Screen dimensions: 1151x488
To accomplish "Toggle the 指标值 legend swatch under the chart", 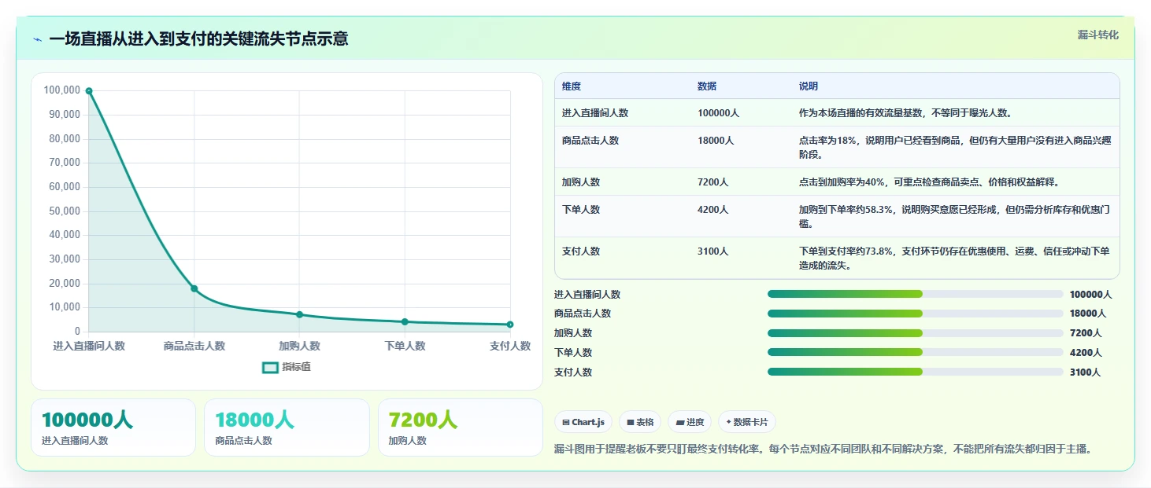I will pos(270,367).
